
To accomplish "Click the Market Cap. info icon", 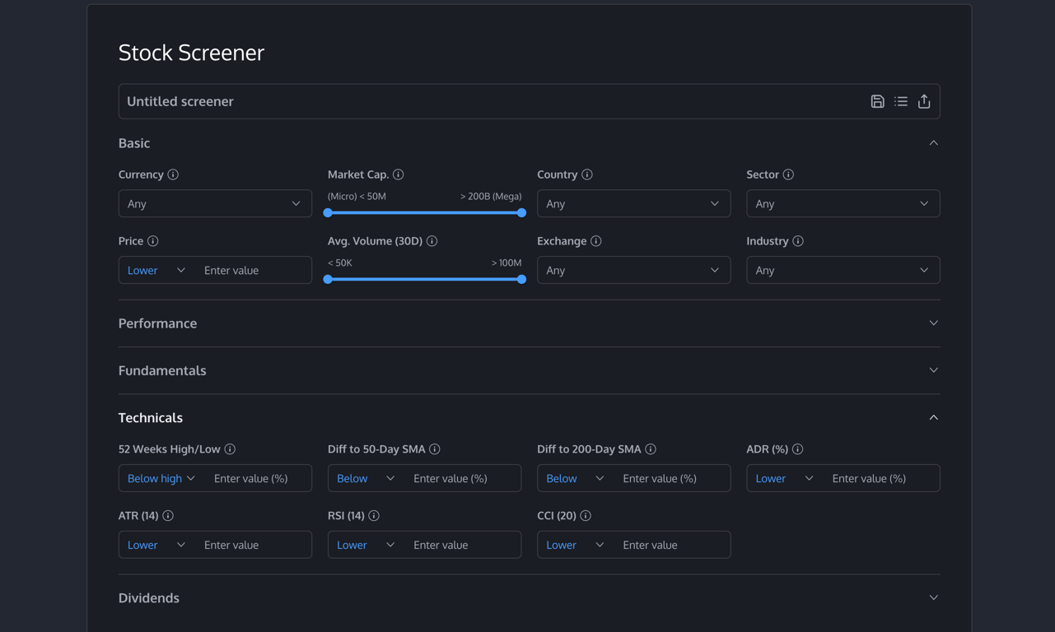I will [399, 174].
